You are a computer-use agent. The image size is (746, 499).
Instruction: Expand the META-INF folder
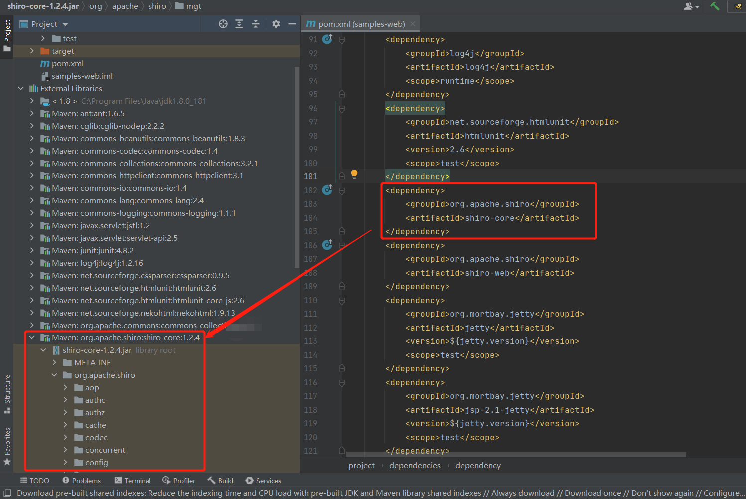pyautogui.click(x=54, y=362)
